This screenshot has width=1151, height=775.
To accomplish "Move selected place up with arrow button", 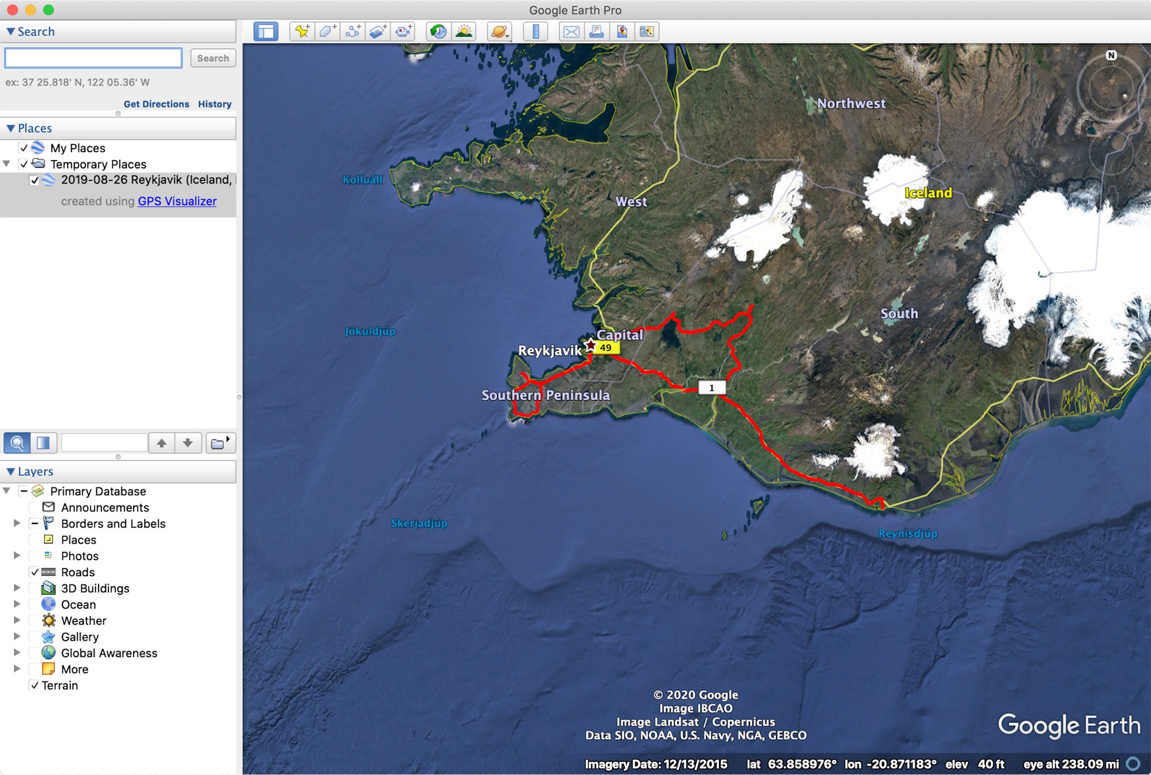I will tap(162, 443).
